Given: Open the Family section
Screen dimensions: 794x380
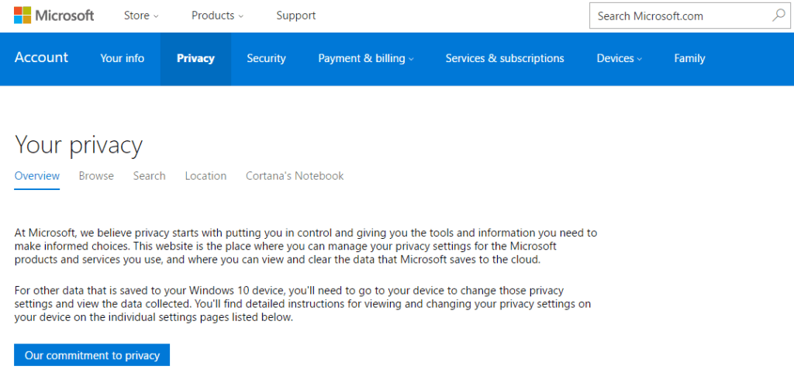Looking at the screenshot, I should (x=689, y=59).
